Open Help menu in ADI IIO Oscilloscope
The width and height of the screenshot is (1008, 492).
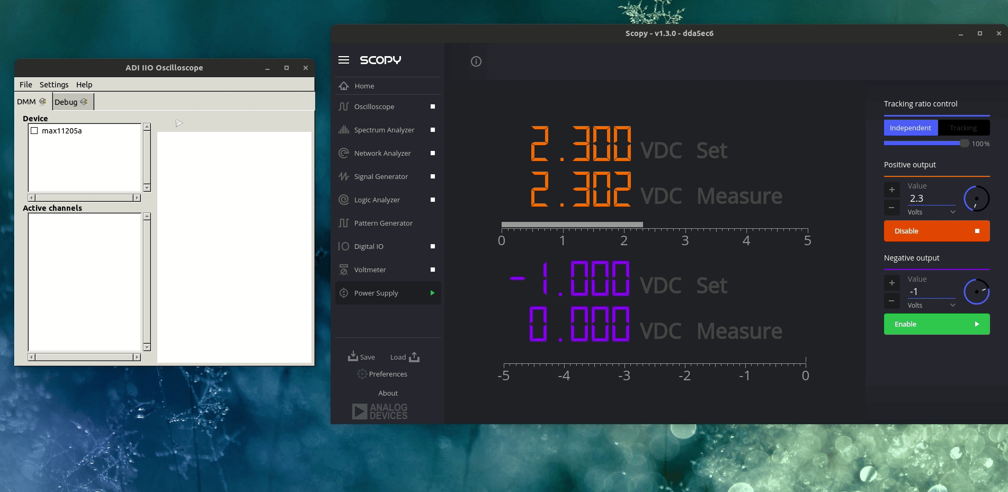84,85
